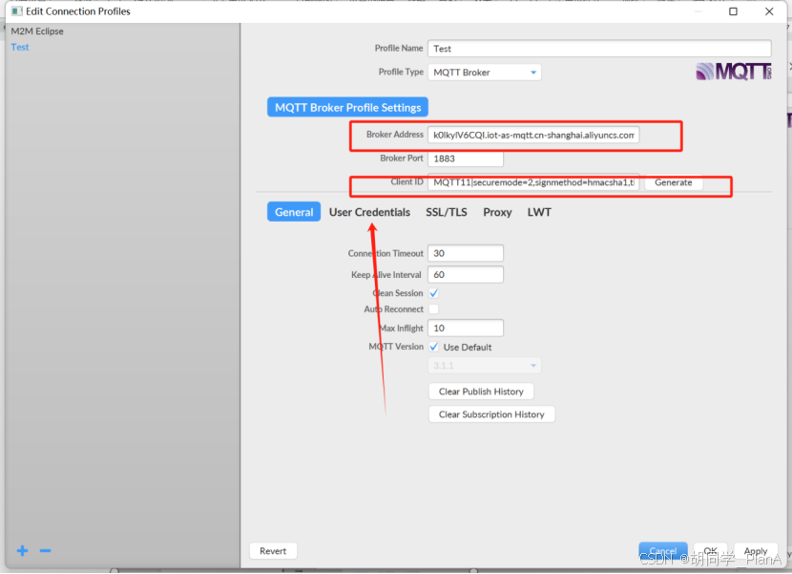Viewport: 792px width, 574px height.
Task: Focus the Broker Port field
Action: tap(466, 159)
